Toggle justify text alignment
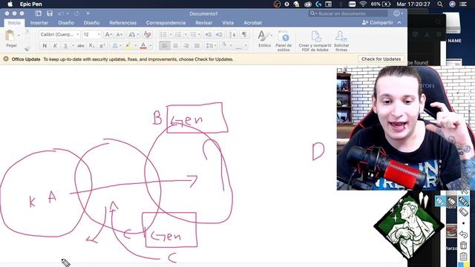475x267 pixels. click(197, 46)
